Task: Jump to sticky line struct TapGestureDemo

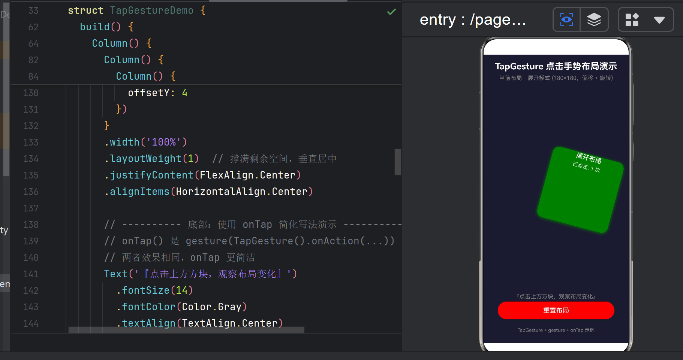Action: tap(136, 10)
